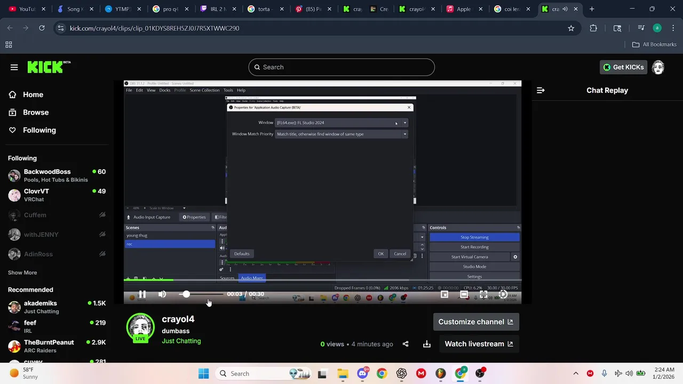
Task: Switch to the IRL Twitch tab
Action: [218, 9]
